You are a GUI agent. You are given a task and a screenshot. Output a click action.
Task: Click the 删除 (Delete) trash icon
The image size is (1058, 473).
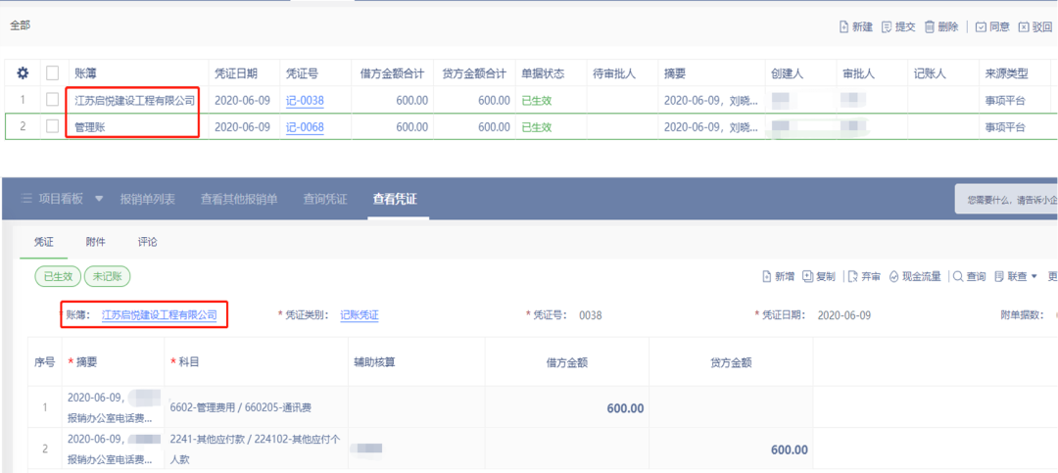tap(928, 27)
